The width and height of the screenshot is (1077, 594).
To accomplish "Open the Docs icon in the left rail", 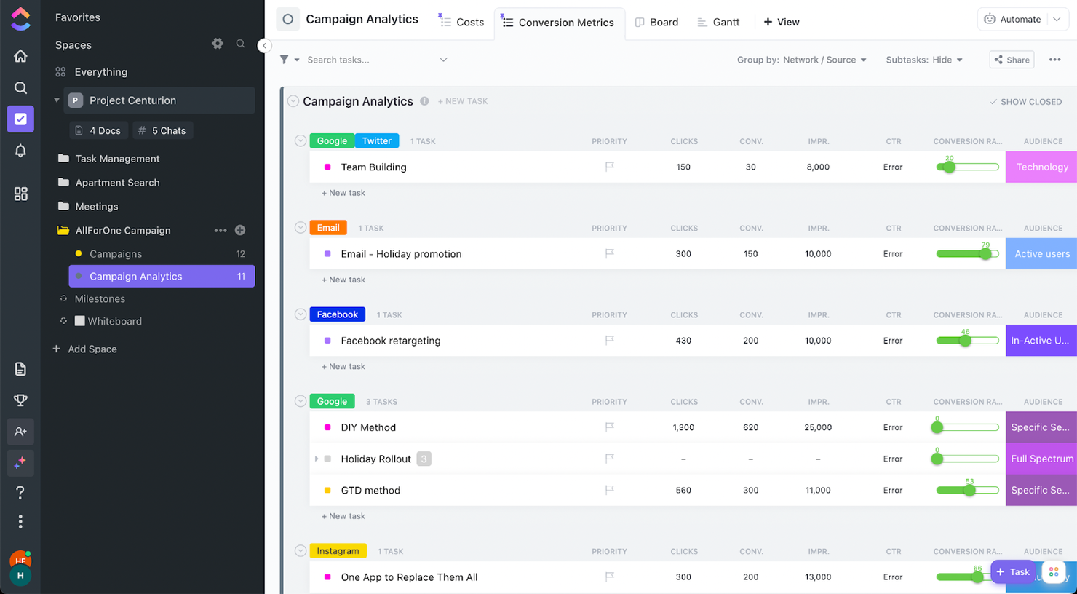I will coord(20,369).
